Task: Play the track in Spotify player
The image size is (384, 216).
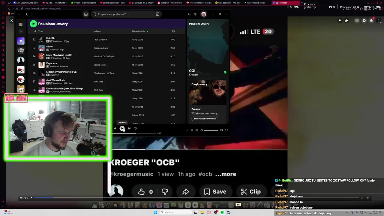Action: (x=122, y=128)
